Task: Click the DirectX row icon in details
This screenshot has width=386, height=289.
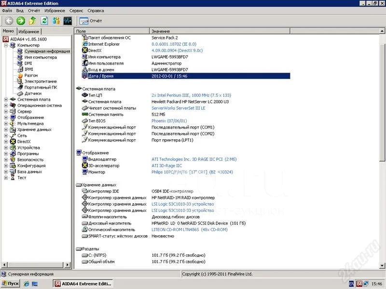Action: pyautogui.click(x=85, y=51)
